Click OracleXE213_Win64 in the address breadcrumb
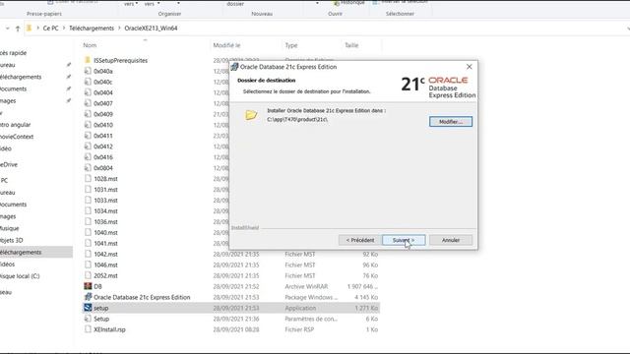This screenshot has width=630, height=354. coord(151,29)
